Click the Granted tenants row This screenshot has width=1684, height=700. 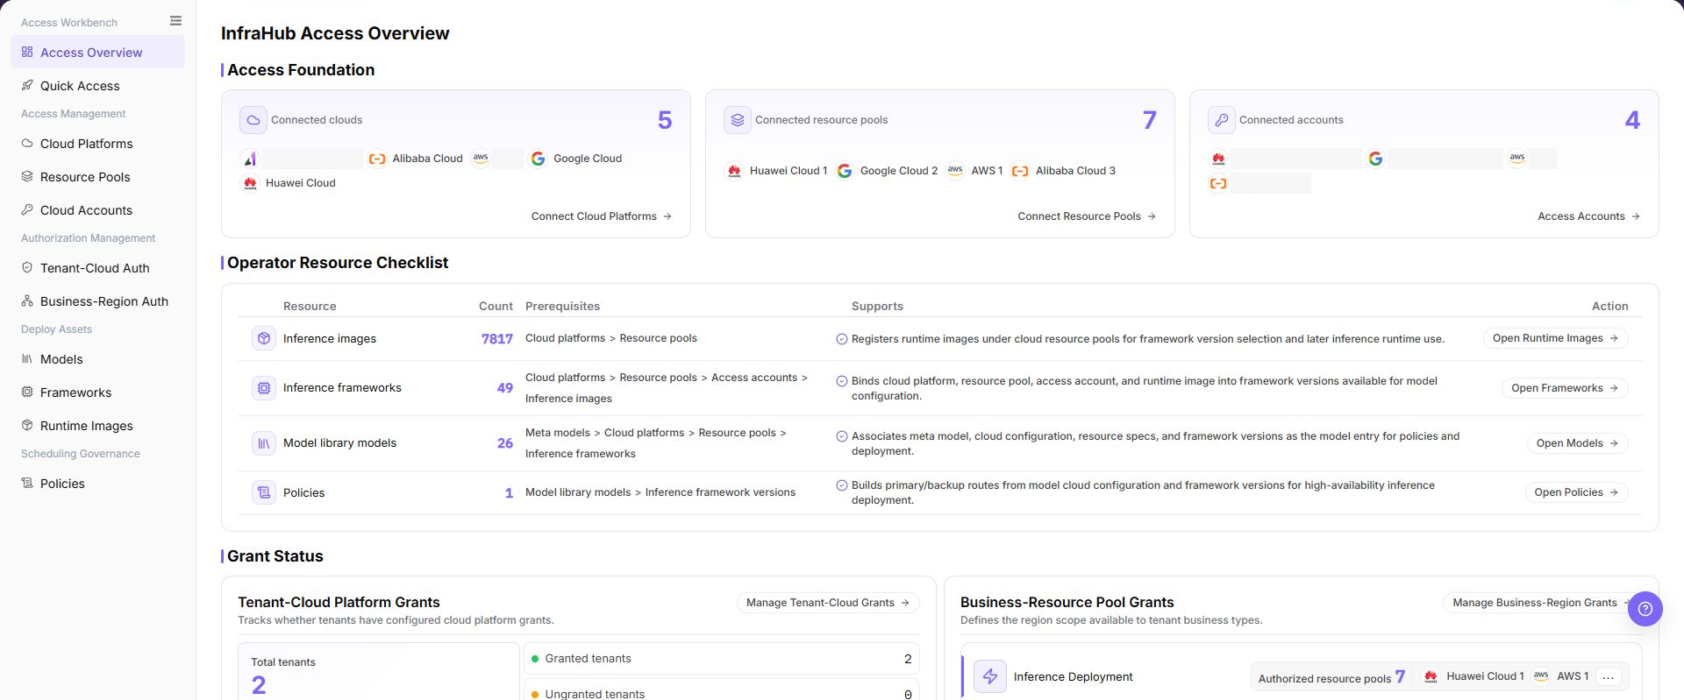click(x=722, y=659)
